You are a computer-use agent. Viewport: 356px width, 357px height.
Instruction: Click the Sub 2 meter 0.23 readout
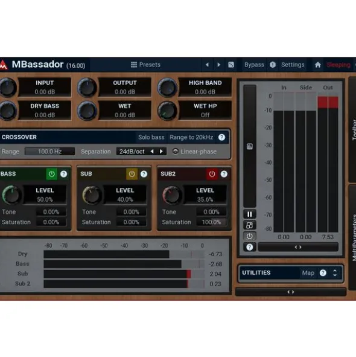(215, 284)
